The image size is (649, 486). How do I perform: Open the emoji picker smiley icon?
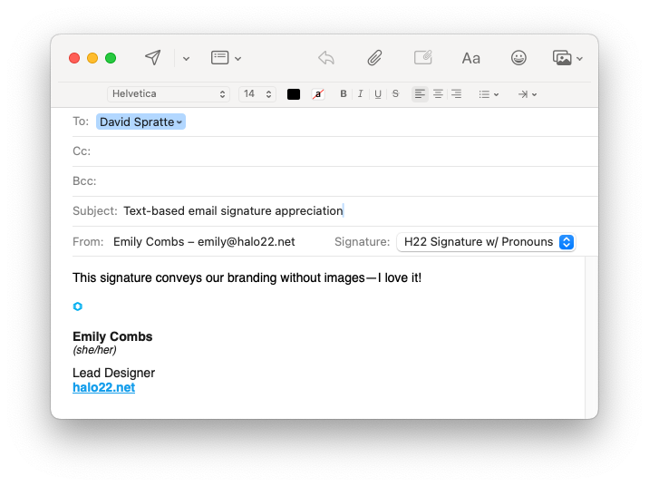pos(518,58)
